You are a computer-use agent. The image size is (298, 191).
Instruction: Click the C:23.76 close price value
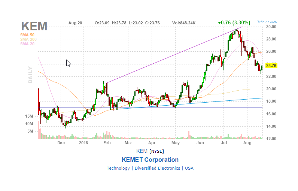[x=152, y=23]
